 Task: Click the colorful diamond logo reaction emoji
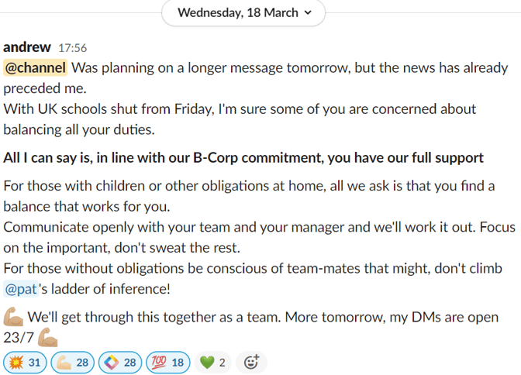112,363
